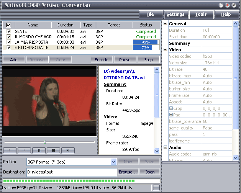Click the Target column header
Image resolution: width=241 pixels, height=193 pixels.
click(x=114, y=25)
